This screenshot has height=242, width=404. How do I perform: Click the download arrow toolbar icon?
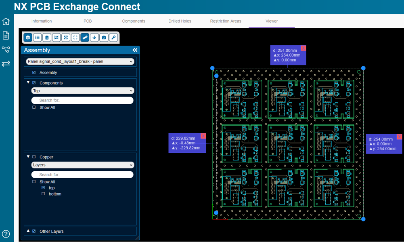click(x=94, y=37)
